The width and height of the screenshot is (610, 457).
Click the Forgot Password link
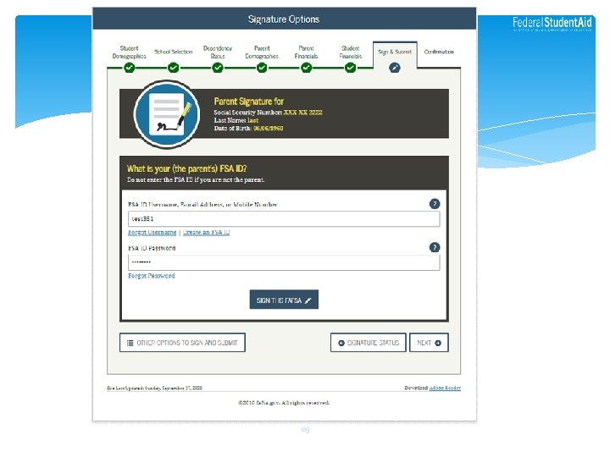pyautogui.click(x=152, y=276)
